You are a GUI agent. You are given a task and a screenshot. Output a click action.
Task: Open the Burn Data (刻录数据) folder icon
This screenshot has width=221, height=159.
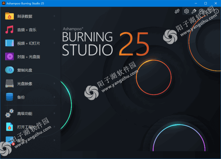[x=9, y=16]
